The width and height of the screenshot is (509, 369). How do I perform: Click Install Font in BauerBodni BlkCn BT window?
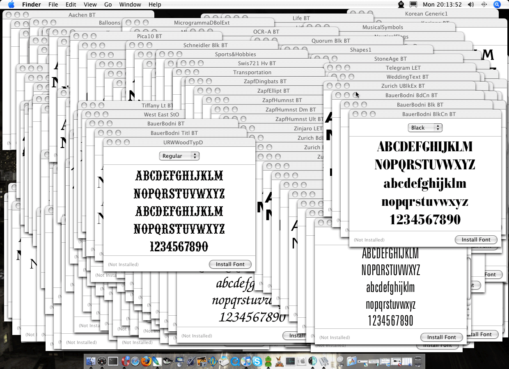click(x=476, y=239)
